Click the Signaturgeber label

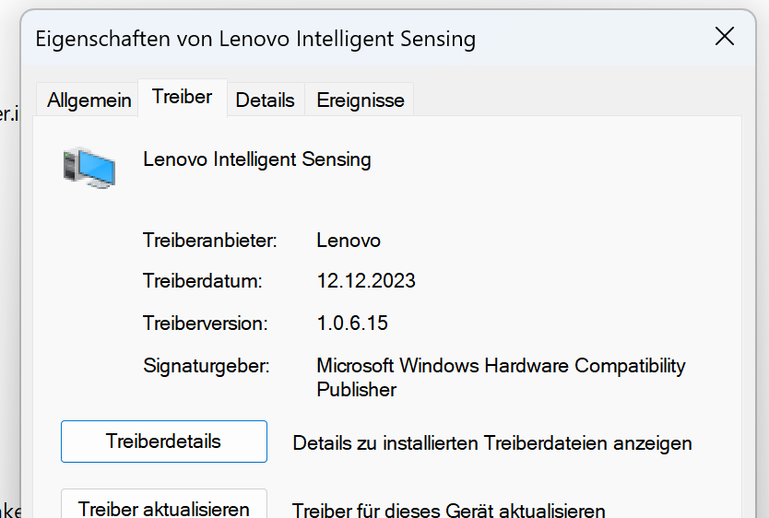pos(207,366)
